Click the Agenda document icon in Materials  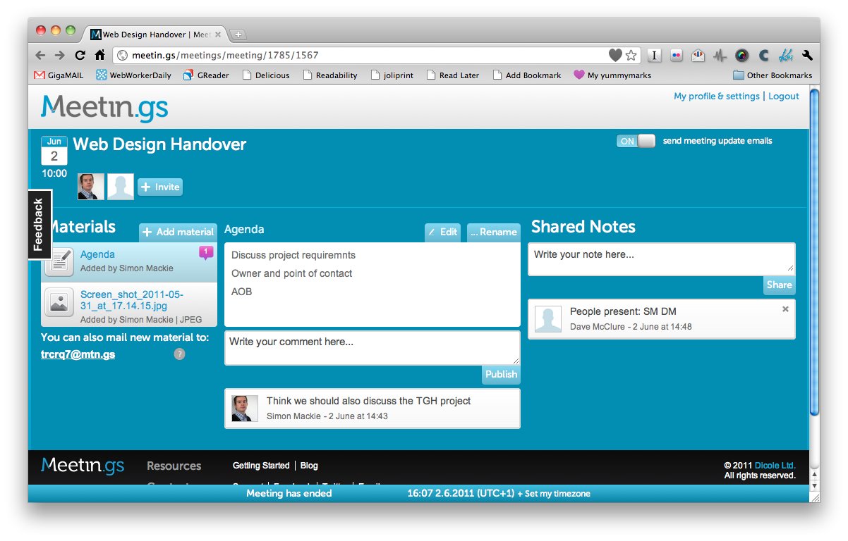coord(59,262)
